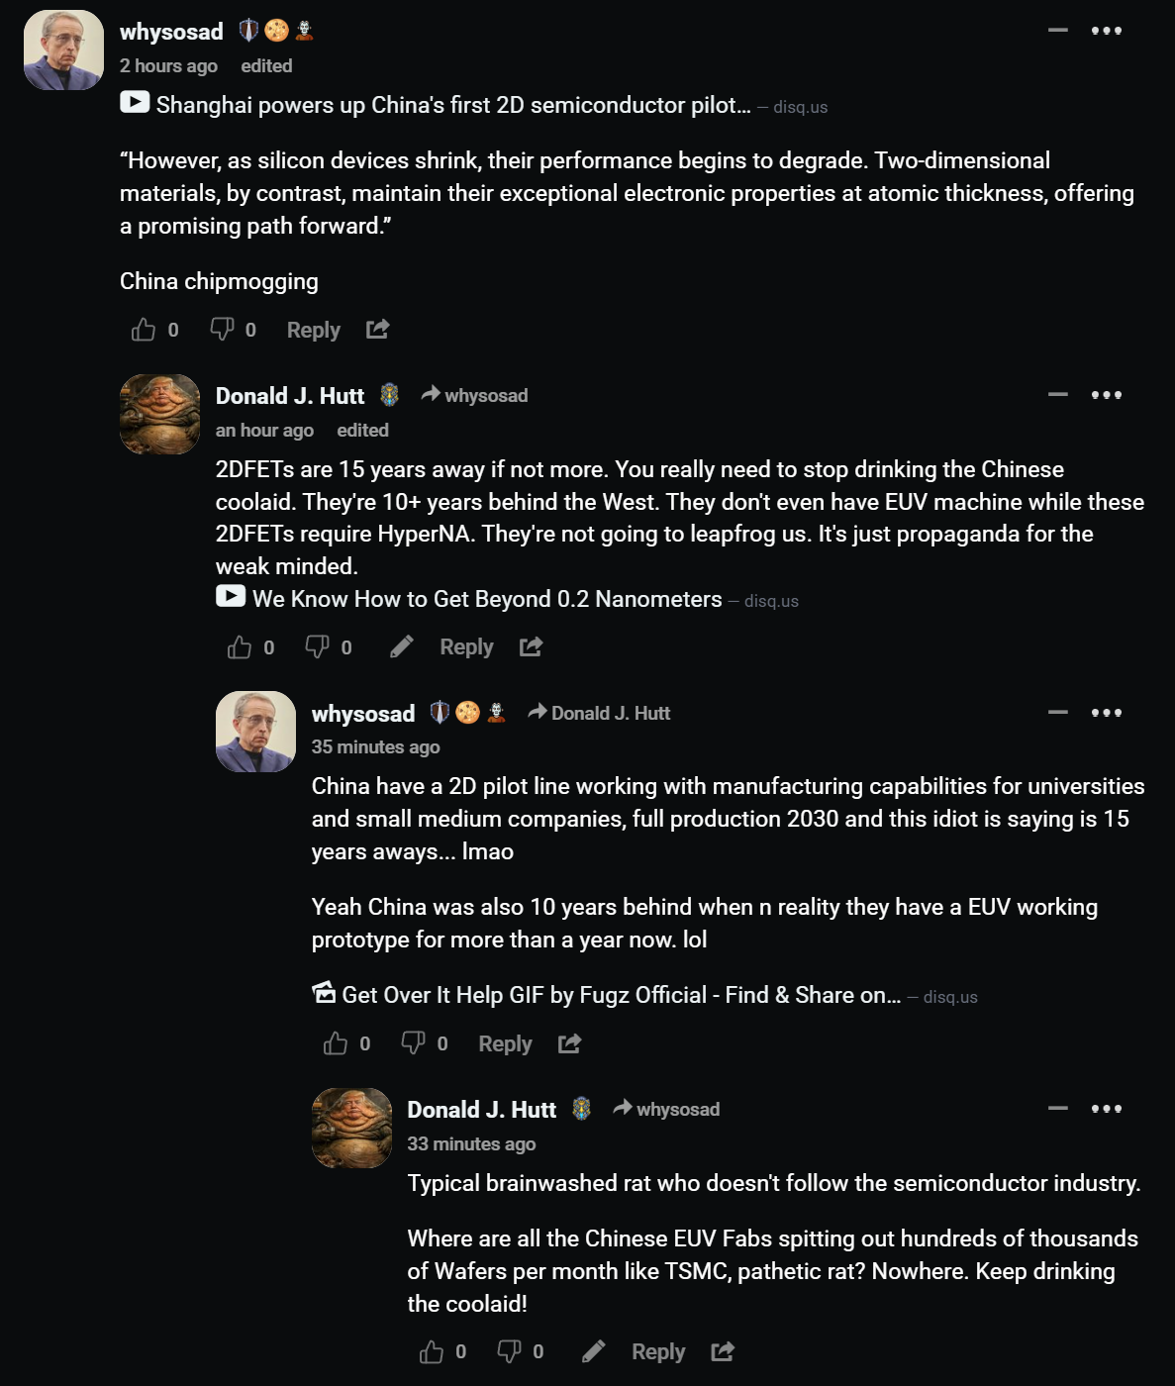
Task: Open options menu on Donald J. Hutt's 2DFETs comment
Action: (x=1107, y=394)
